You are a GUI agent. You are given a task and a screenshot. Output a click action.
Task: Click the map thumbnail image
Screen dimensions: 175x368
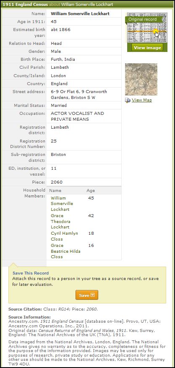[141, 79]
